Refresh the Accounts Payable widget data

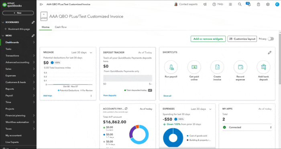[x=126, y=109]
